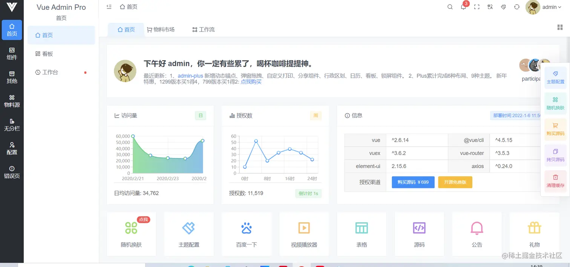Open the admin-plus link in welcome text

click(190, 76)
